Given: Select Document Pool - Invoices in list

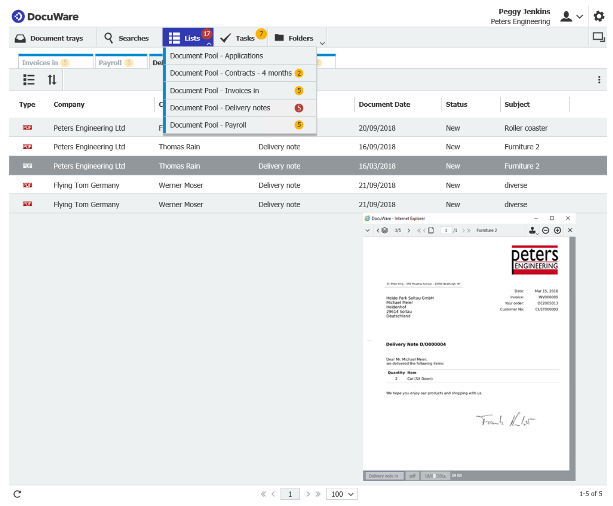Looking at the screenshot, I should [x=240, y=90].
